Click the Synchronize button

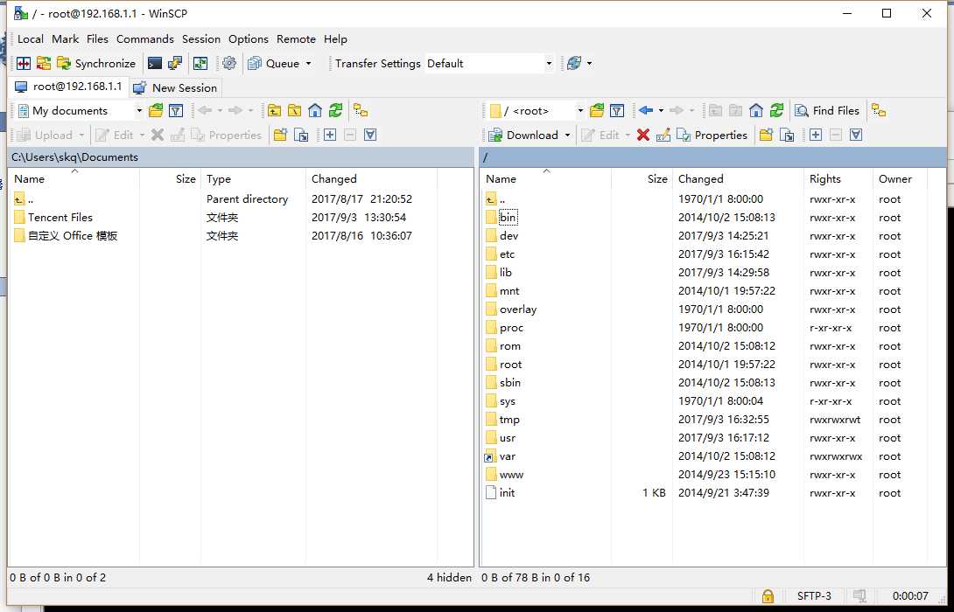(x=96, y=63)
